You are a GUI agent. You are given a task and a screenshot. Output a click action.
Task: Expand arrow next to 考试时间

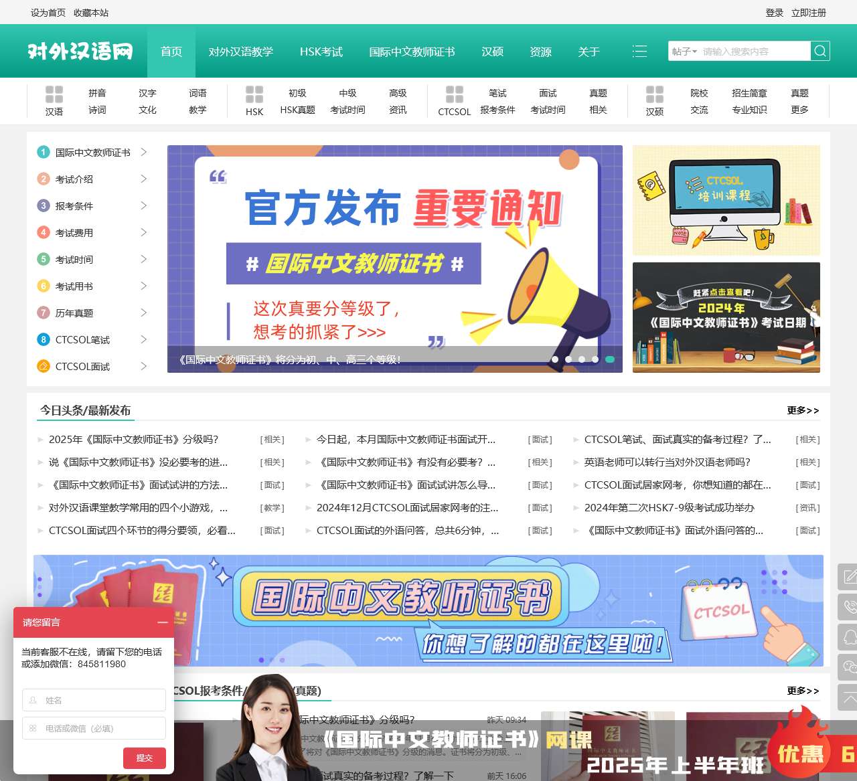pyautogui.click(x=143, y=259)
